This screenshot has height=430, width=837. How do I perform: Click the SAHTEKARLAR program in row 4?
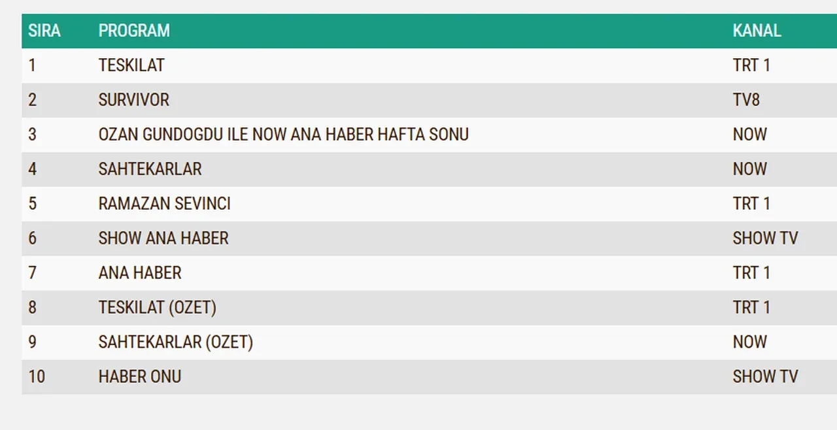coord(150,169)
